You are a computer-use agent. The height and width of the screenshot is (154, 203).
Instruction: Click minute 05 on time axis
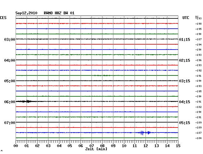pyautogui.click(x=70, y=146)
